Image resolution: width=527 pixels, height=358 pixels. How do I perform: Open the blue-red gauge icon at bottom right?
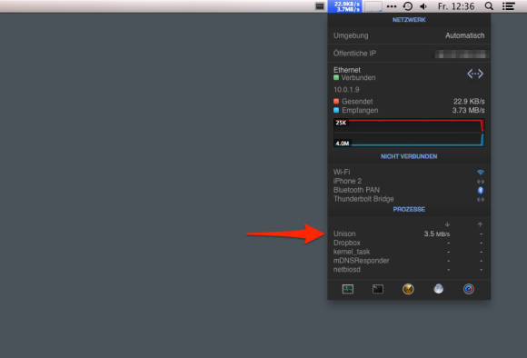pyautogui.click(x=469, y=289)
